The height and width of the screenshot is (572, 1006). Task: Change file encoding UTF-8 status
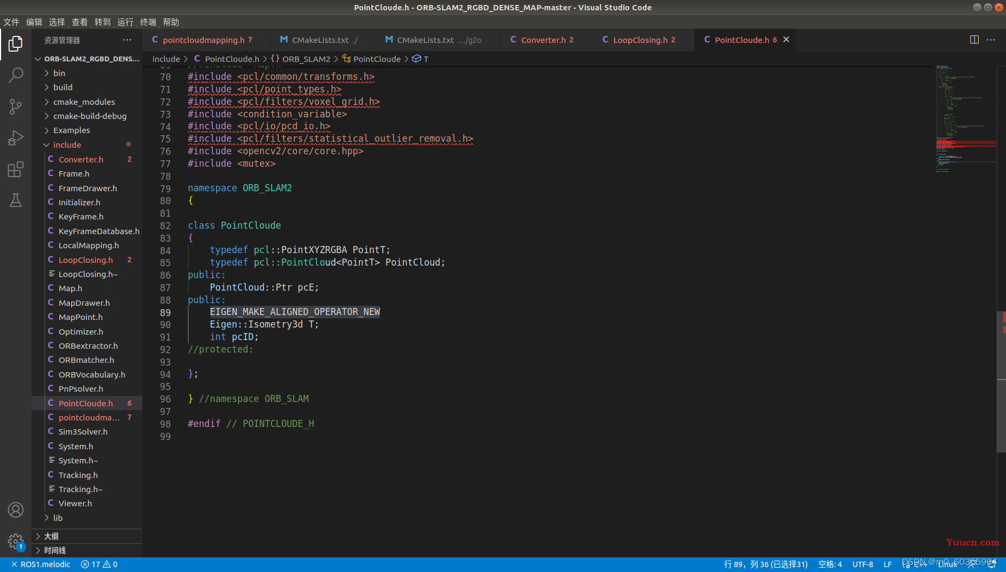coord(863,564)
